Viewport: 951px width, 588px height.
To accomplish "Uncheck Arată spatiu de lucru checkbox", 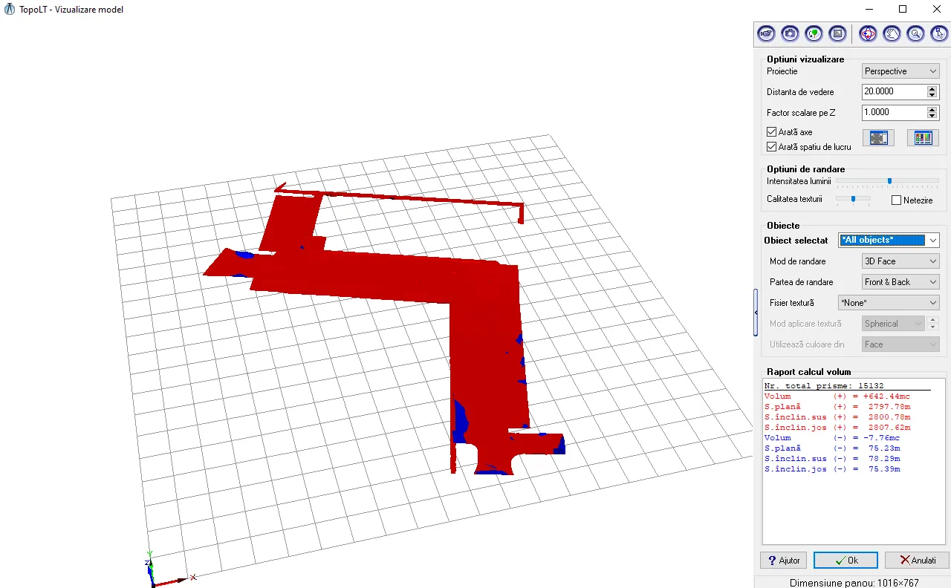I will click(772, 147).
